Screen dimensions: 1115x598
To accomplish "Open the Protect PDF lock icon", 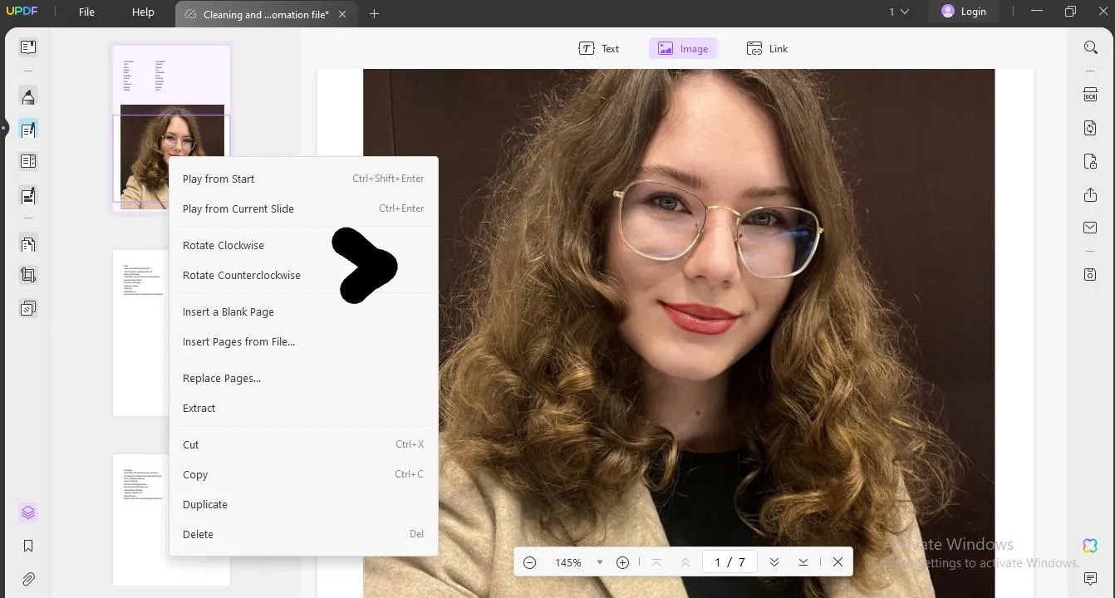I will click(x=1090, y=161).
